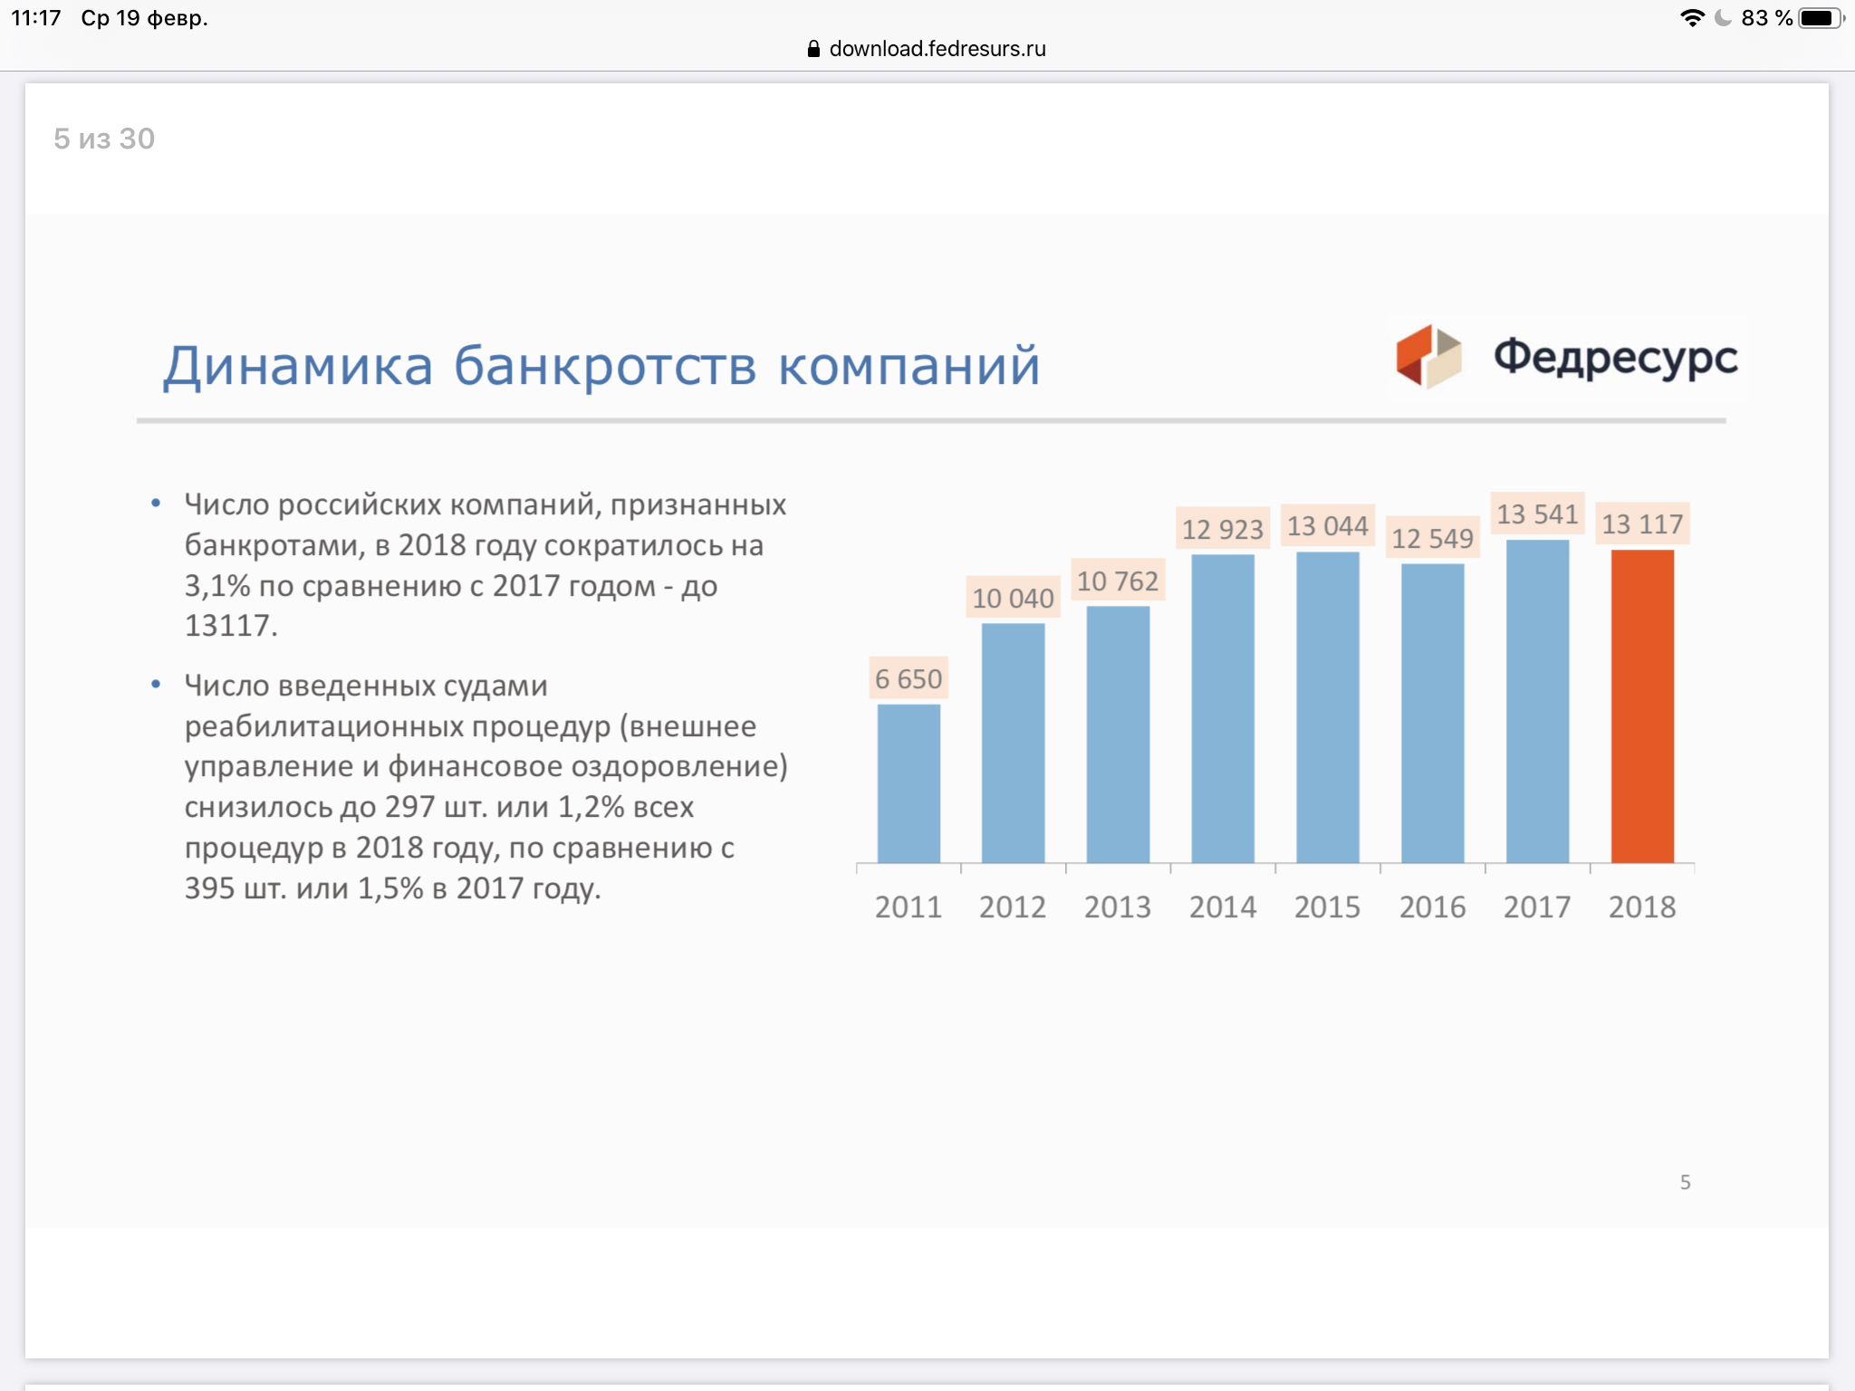
Task: Tap the '5 из 30' page counter
Action: point(104,139)
